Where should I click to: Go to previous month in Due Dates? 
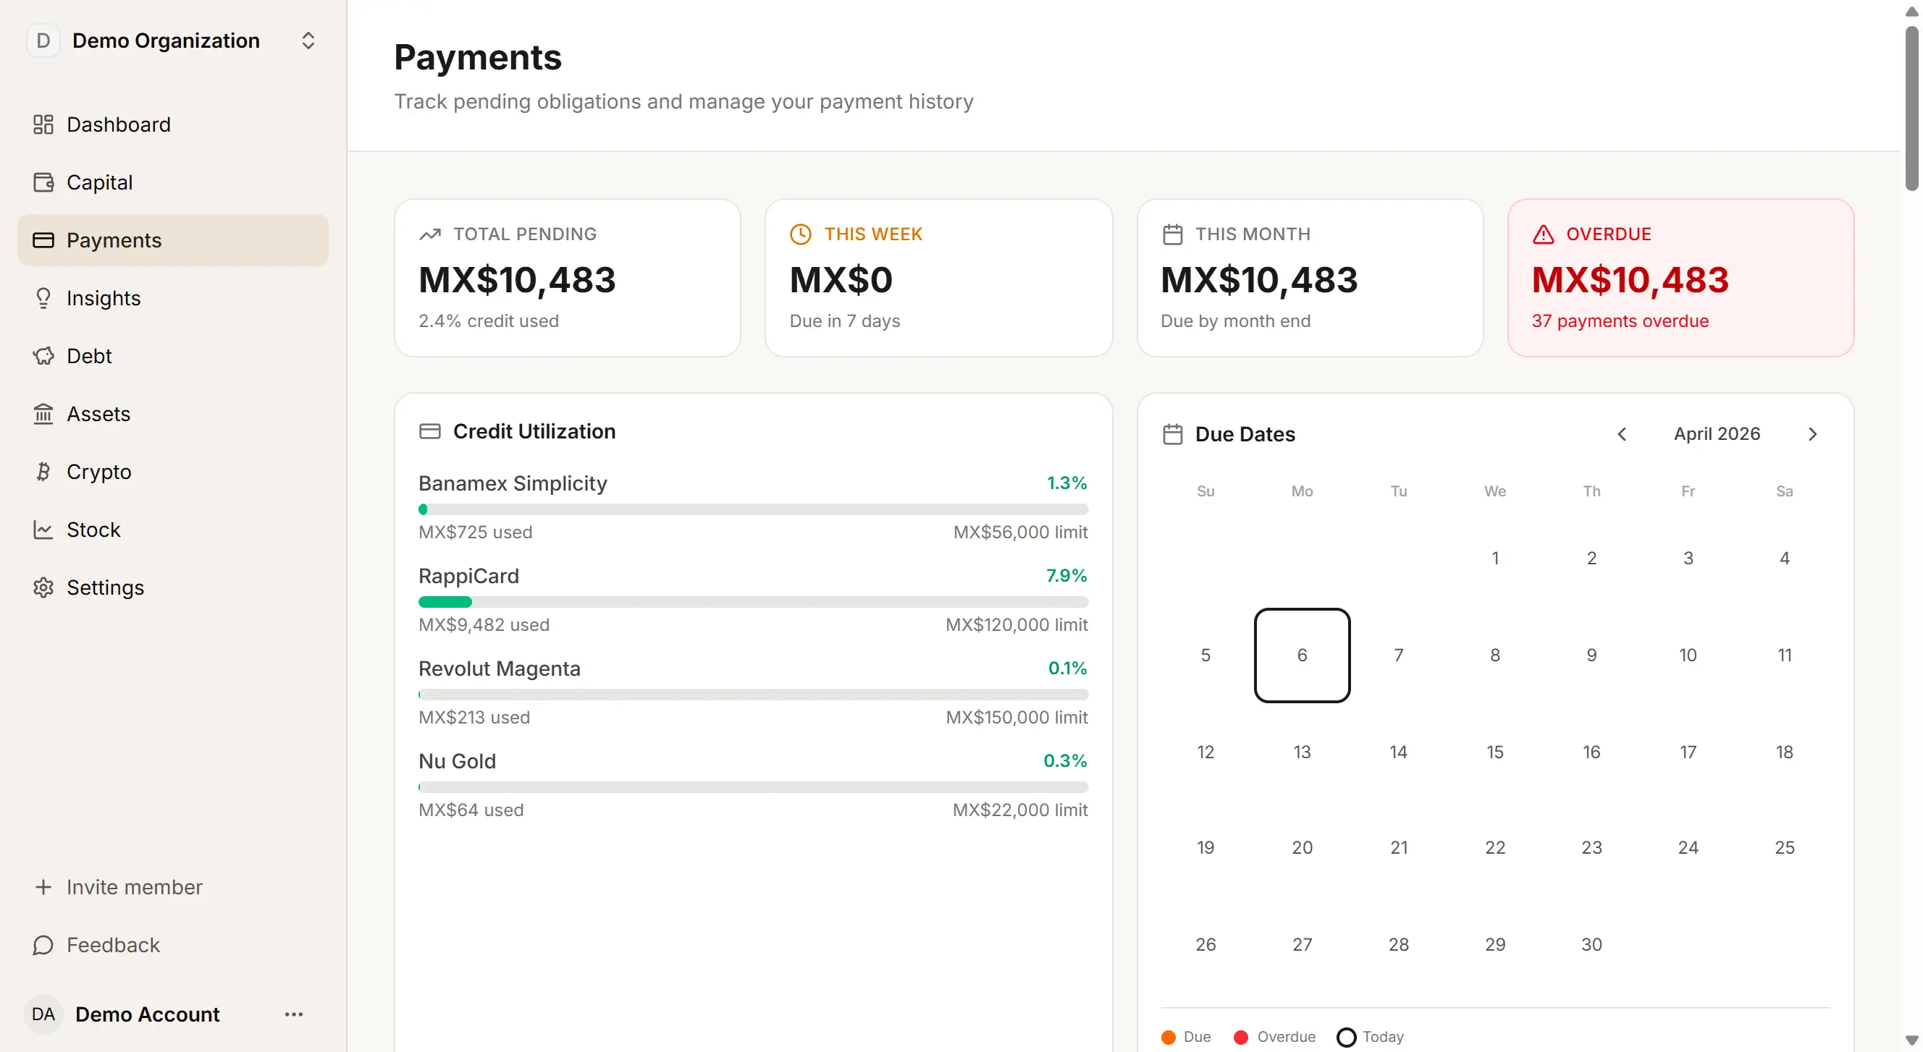[x=1621, y=434]
